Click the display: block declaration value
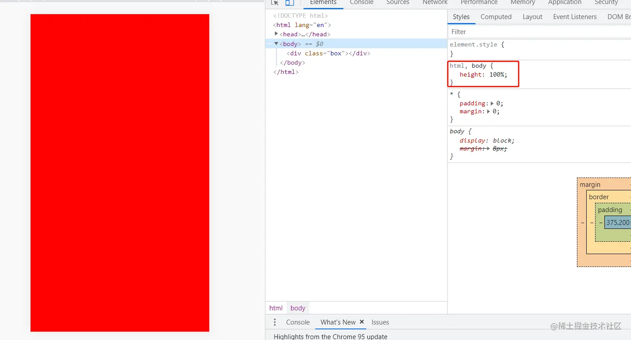Screen dimensions: 631x340 (503, 140)
